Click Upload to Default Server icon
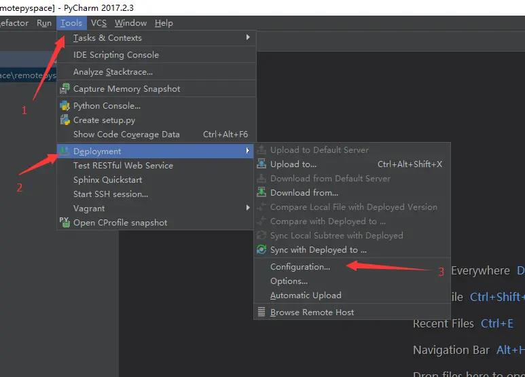 click(261, 149)
